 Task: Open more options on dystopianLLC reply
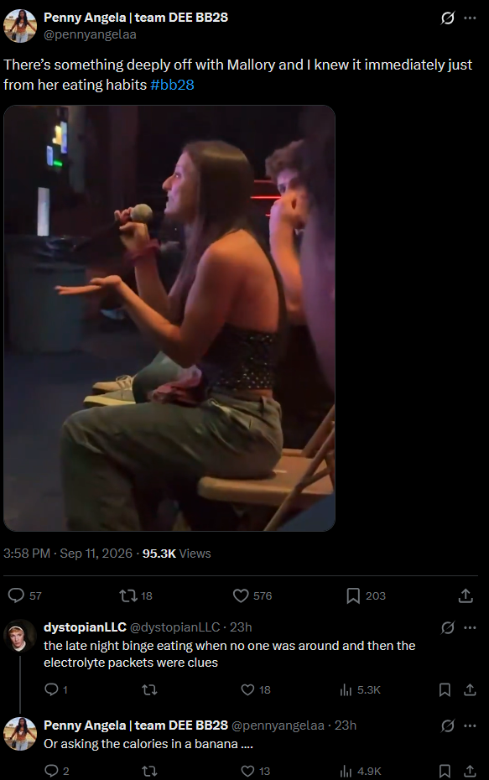pos(470,628)
